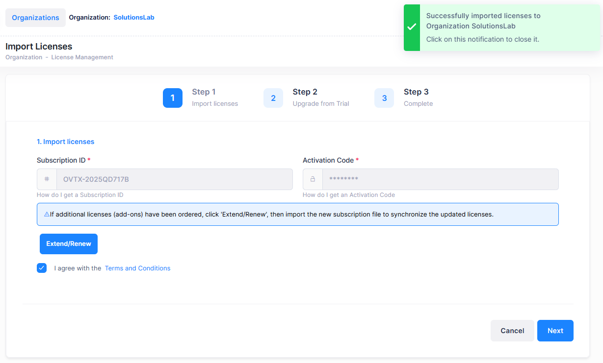Image resolution: width=603 pixels, height=363 pixels.
Task: Select the Step 2 number badge
Action: [x=273, y=98]
